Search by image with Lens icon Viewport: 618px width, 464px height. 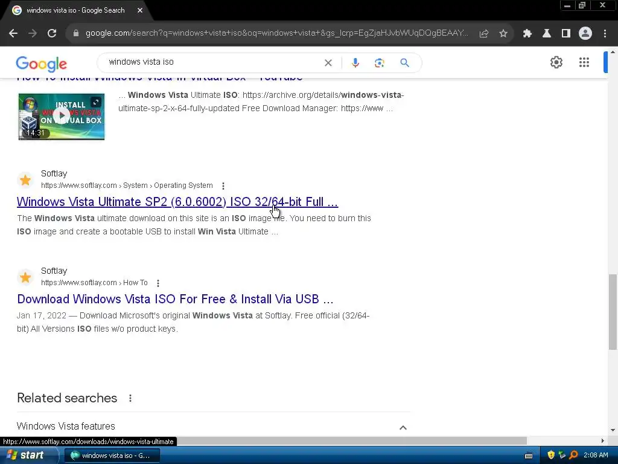coord(379,63)
